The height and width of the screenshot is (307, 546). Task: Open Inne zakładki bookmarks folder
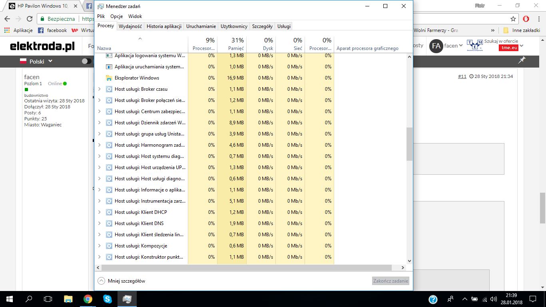click(x=522, y=30)
